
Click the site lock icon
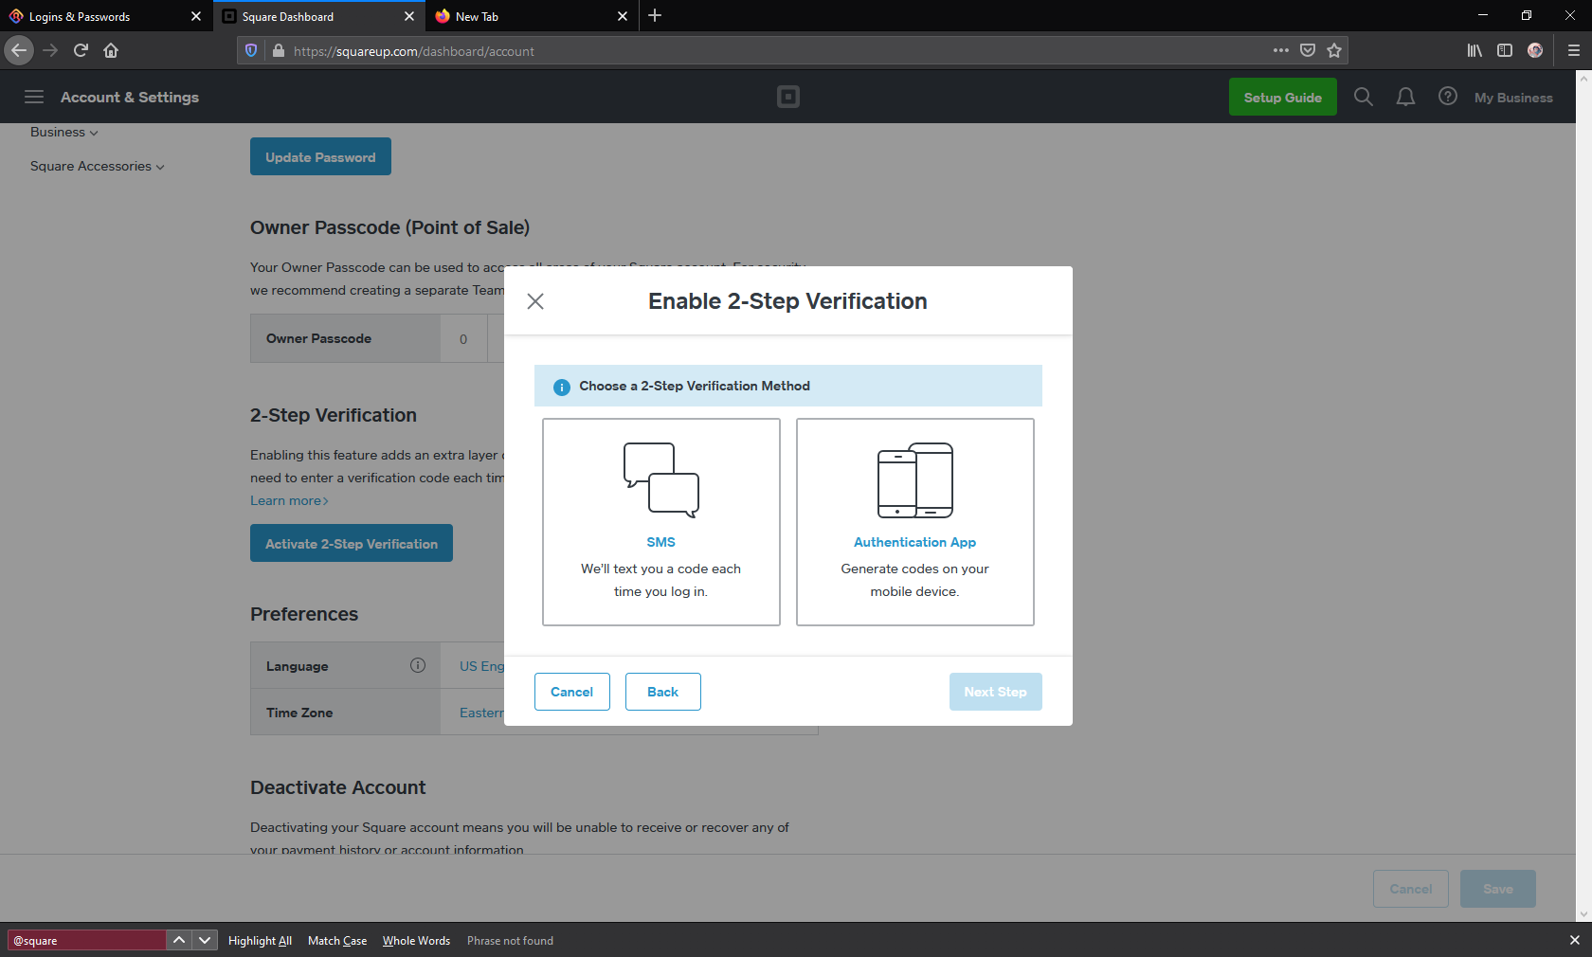coord(278,51)
